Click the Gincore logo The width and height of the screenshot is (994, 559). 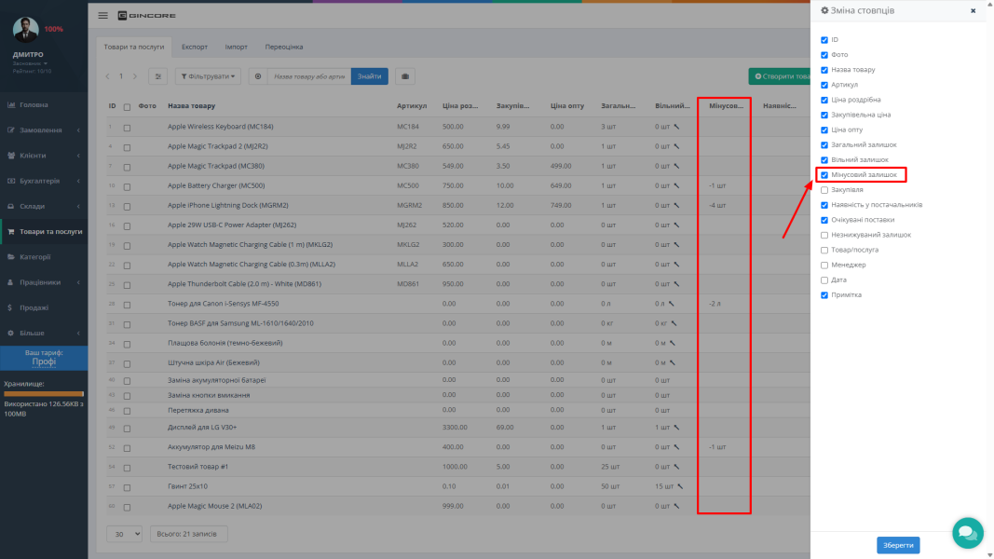(x=146, y=15)
